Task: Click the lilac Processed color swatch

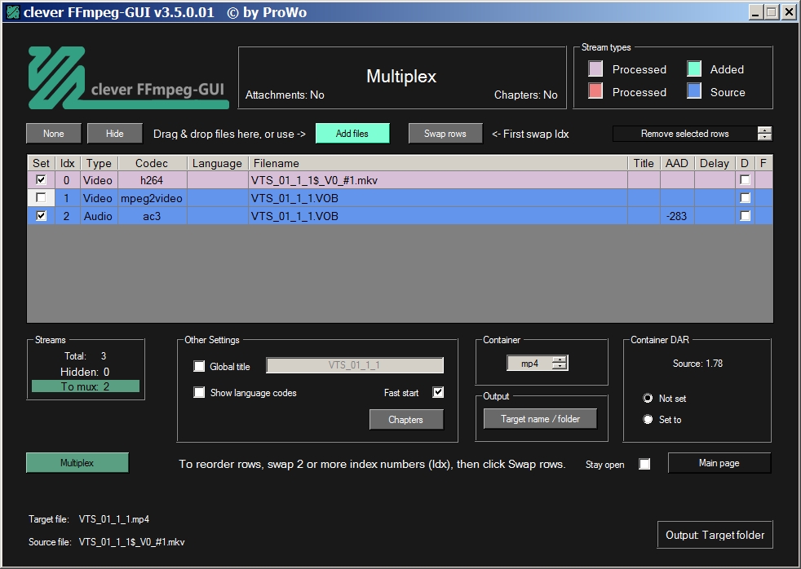Action: coord(595,69)
